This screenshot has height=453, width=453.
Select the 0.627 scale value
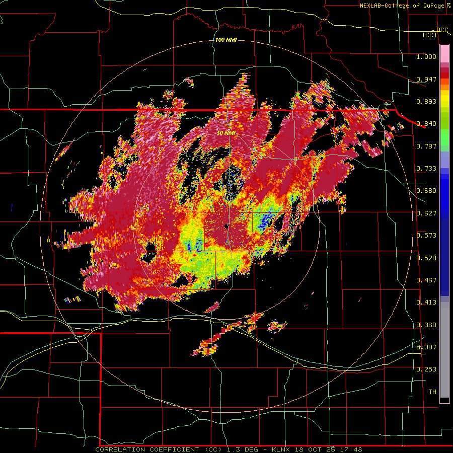[426, 213]
